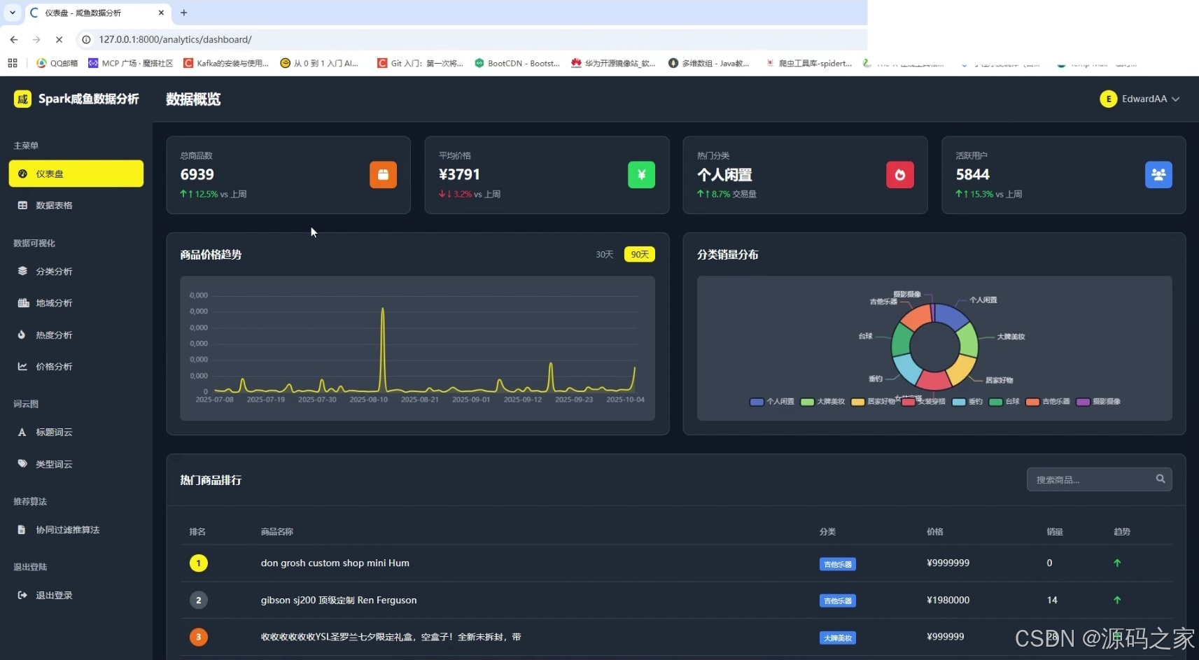This screenshot has width=1199, height=660.
Task: Stop page loading with the X button
Action: tap(59, 40)
